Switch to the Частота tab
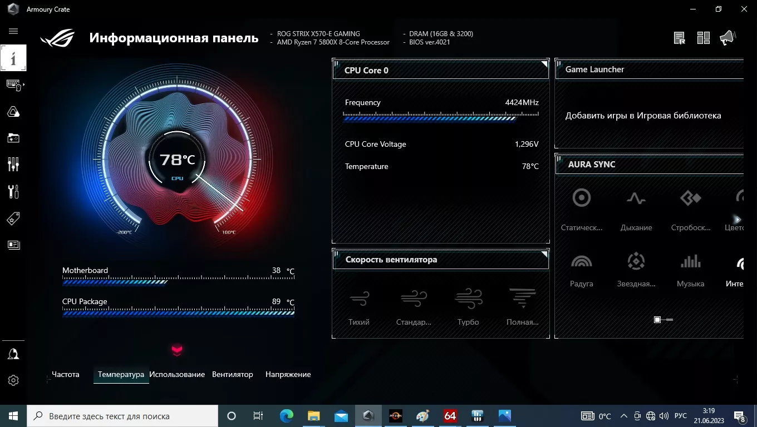The width and height of the screenshot is (757, 427). [x=66, y=375]
